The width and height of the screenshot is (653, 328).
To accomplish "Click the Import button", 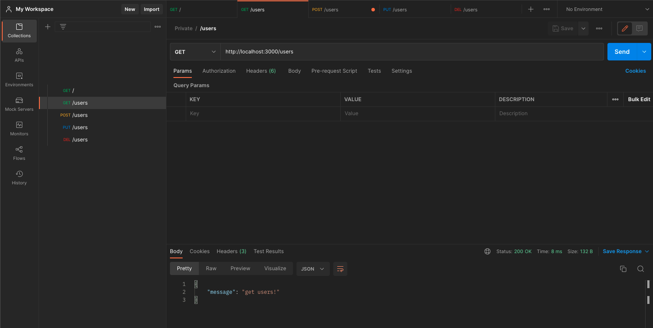I will coord(152,9).
